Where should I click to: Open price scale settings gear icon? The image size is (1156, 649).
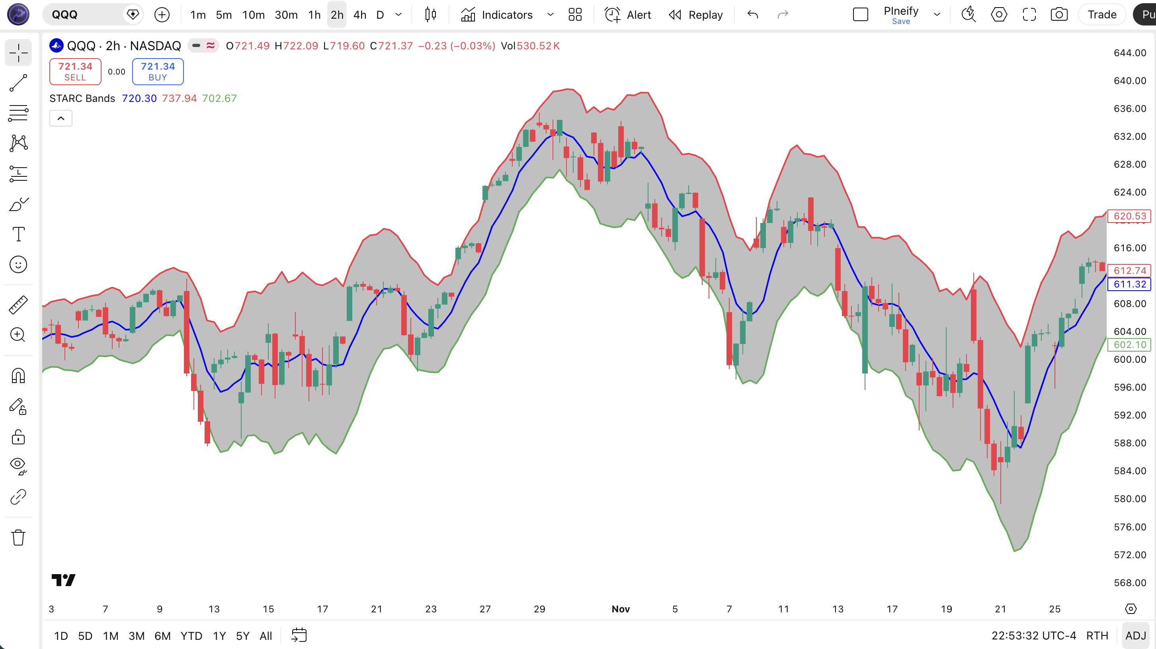[x=1131, y=609]
